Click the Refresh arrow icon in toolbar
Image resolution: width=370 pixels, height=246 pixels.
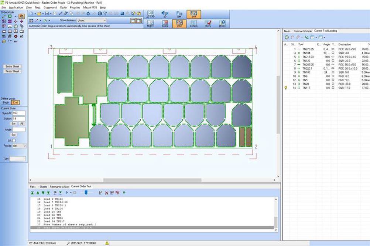point(88,14)
